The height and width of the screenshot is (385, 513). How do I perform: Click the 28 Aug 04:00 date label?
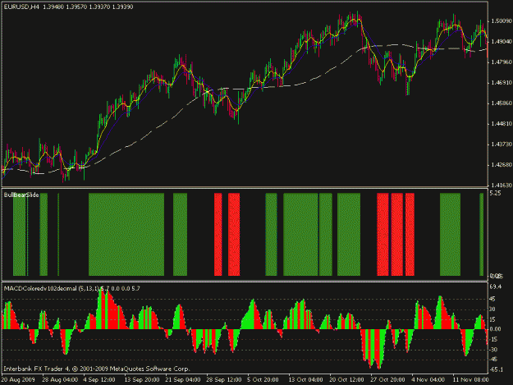(60, 380)
